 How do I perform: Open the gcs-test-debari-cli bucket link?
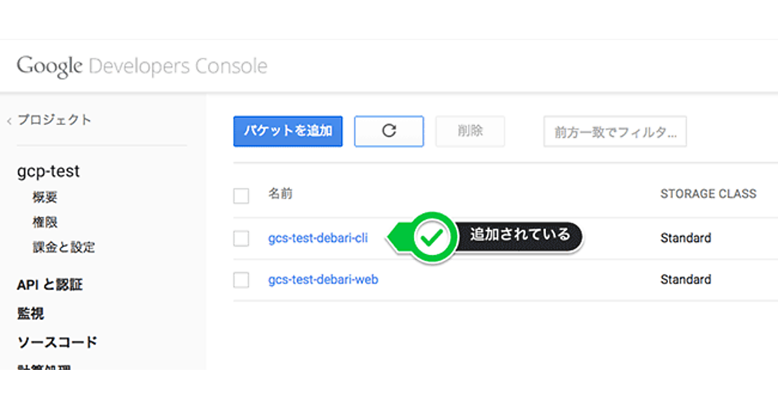(x=318, y=238)
